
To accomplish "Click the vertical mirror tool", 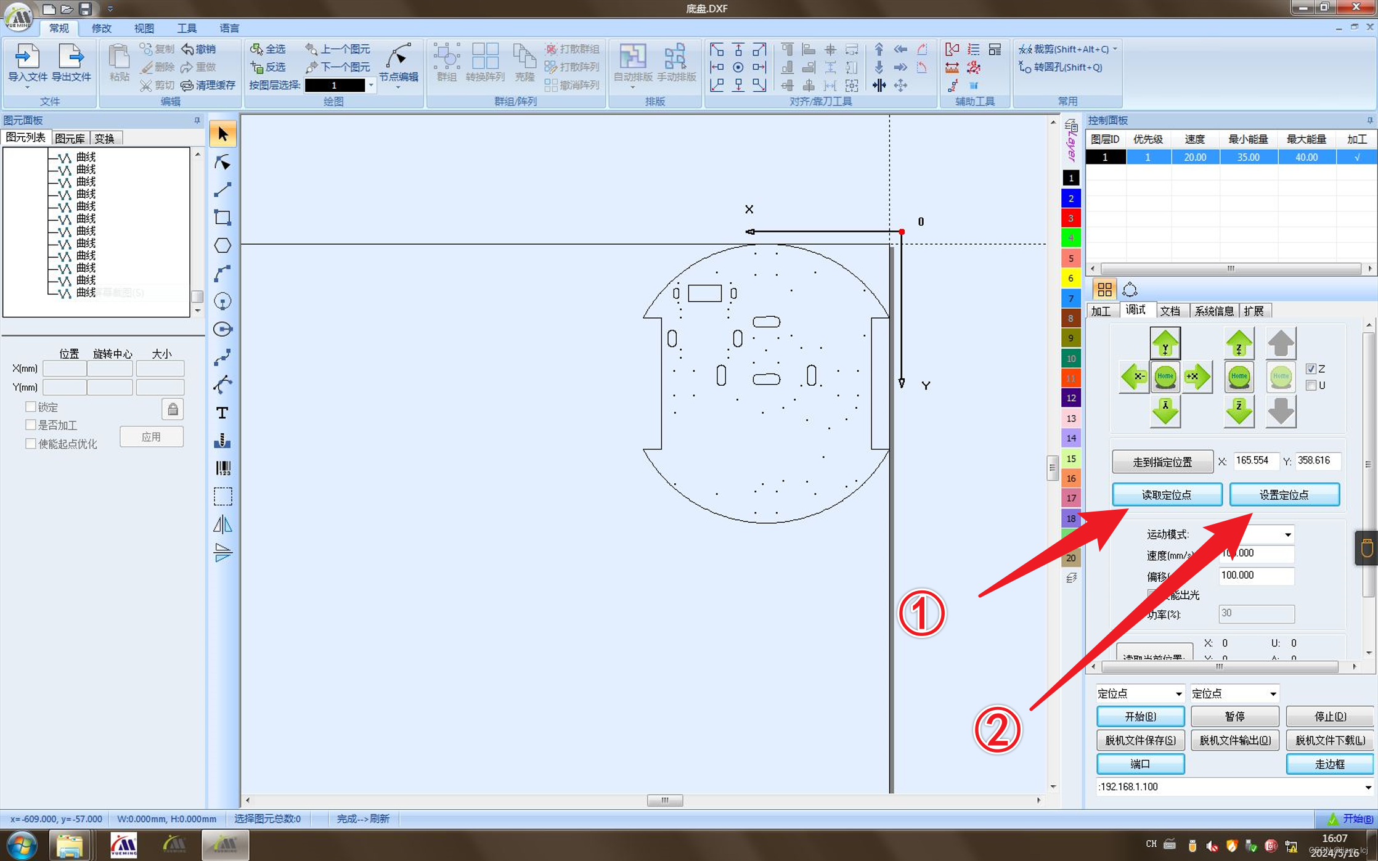I will point(222,552).
